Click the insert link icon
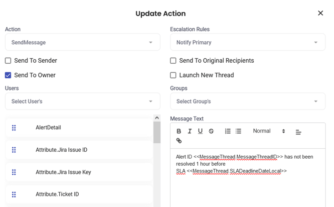 [179, 141]
